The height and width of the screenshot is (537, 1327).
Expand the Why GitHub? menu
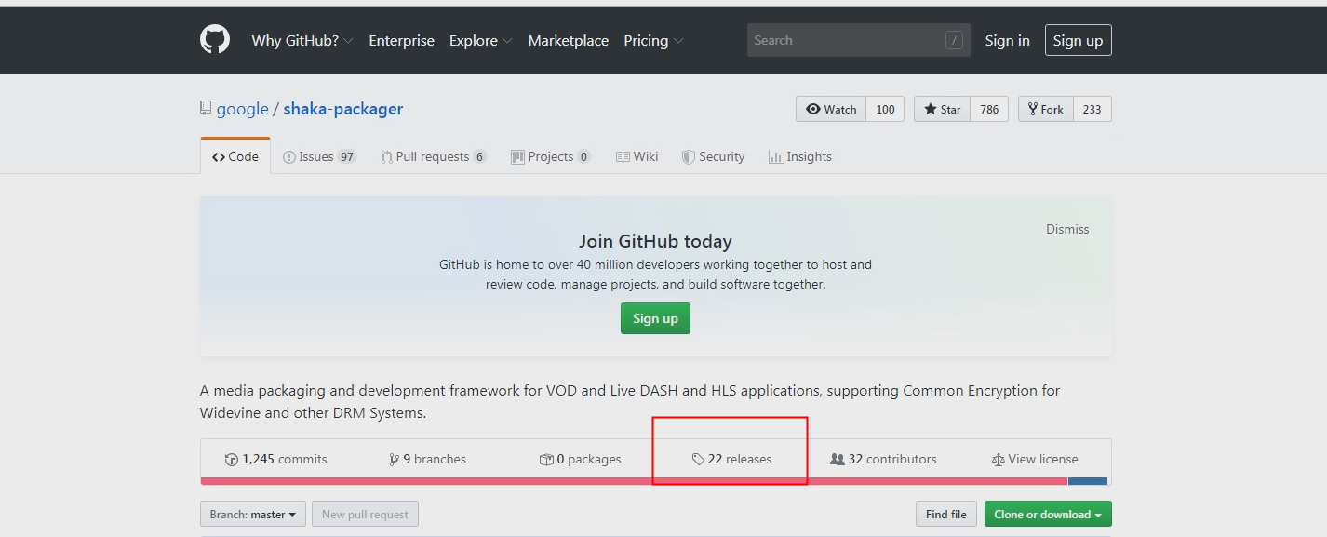pyautogui.click(x=302, y=41)
